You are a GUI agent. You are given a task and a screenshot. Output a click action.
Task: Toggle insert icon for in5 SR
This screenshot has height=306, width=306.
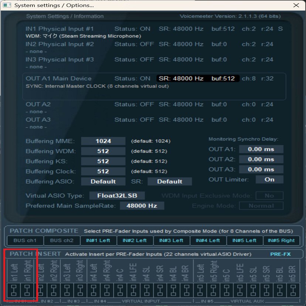click(x=266, y=290)
